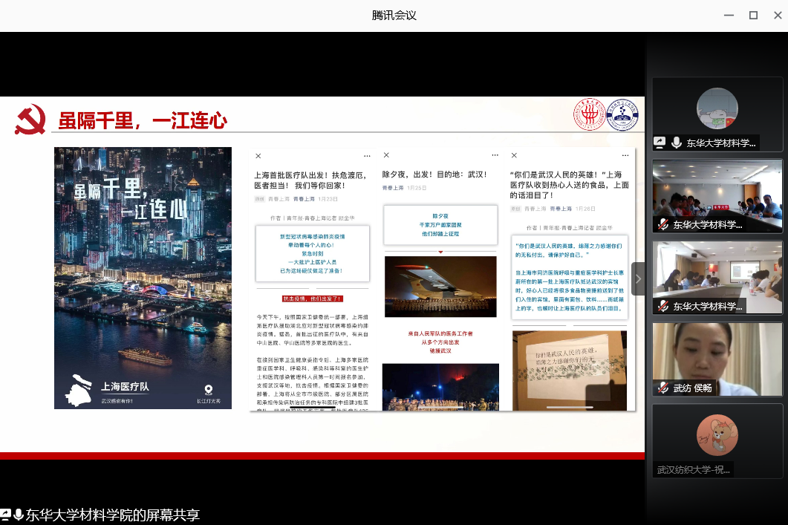Viewport: 788px width, 525px height.
Task: Close the 上海首批医疗队出发 article with X
Action: click(258, 156)
